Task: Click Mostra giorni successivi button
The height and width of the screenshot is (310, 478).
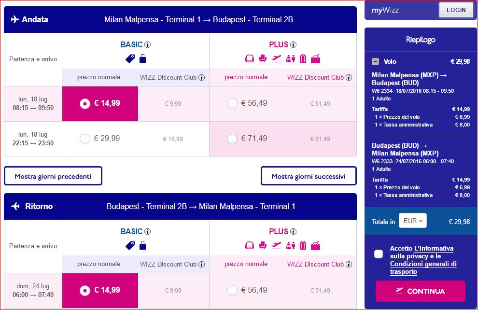Action: pos(309,176)
